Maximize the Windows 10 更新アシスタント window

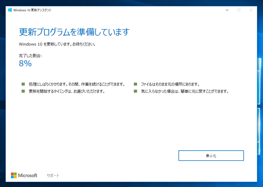coord(239,10)
